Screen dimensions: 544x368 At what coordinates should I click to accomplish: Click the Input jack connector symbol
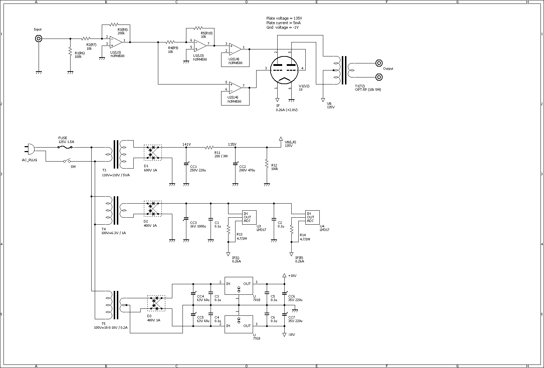click(39, 39)
